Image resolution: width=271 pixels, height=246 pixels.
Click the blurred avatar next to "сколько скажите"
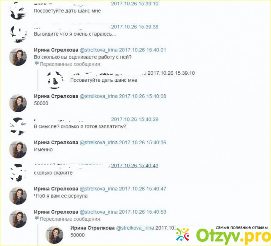[x=18, y=172]
